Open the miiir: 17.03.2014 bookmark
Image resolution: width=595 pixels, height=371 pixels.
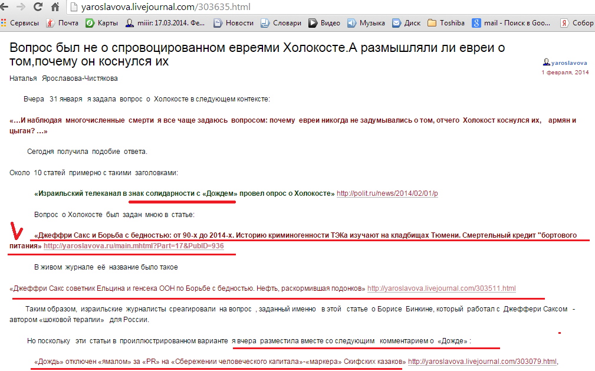(165, 23)
